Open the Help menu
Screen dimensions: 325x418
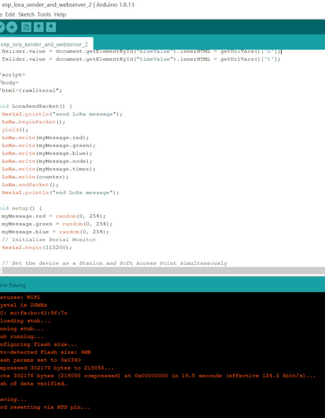point(60,14)
